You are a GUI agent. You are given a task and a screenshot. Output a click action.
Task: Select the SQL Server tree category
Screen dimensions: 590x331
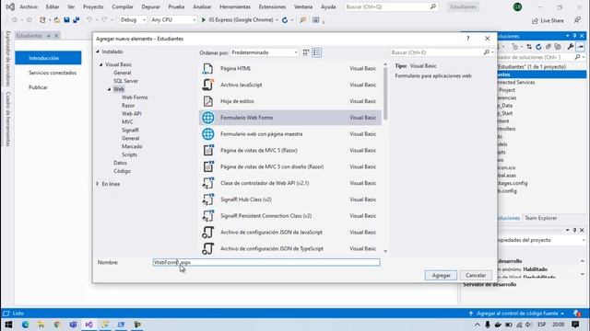point(125,81)
